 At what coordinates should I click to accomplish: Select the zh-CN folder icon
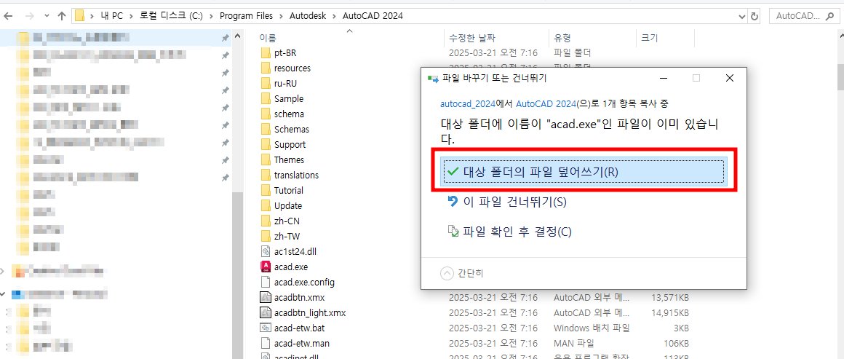[x=266, y=221]
